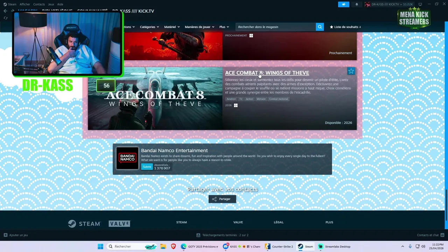
Task: Open ACE COMBAT 8: WINGS OF THEVE title link
Action: pyautogui.click(x=267, y=73)
